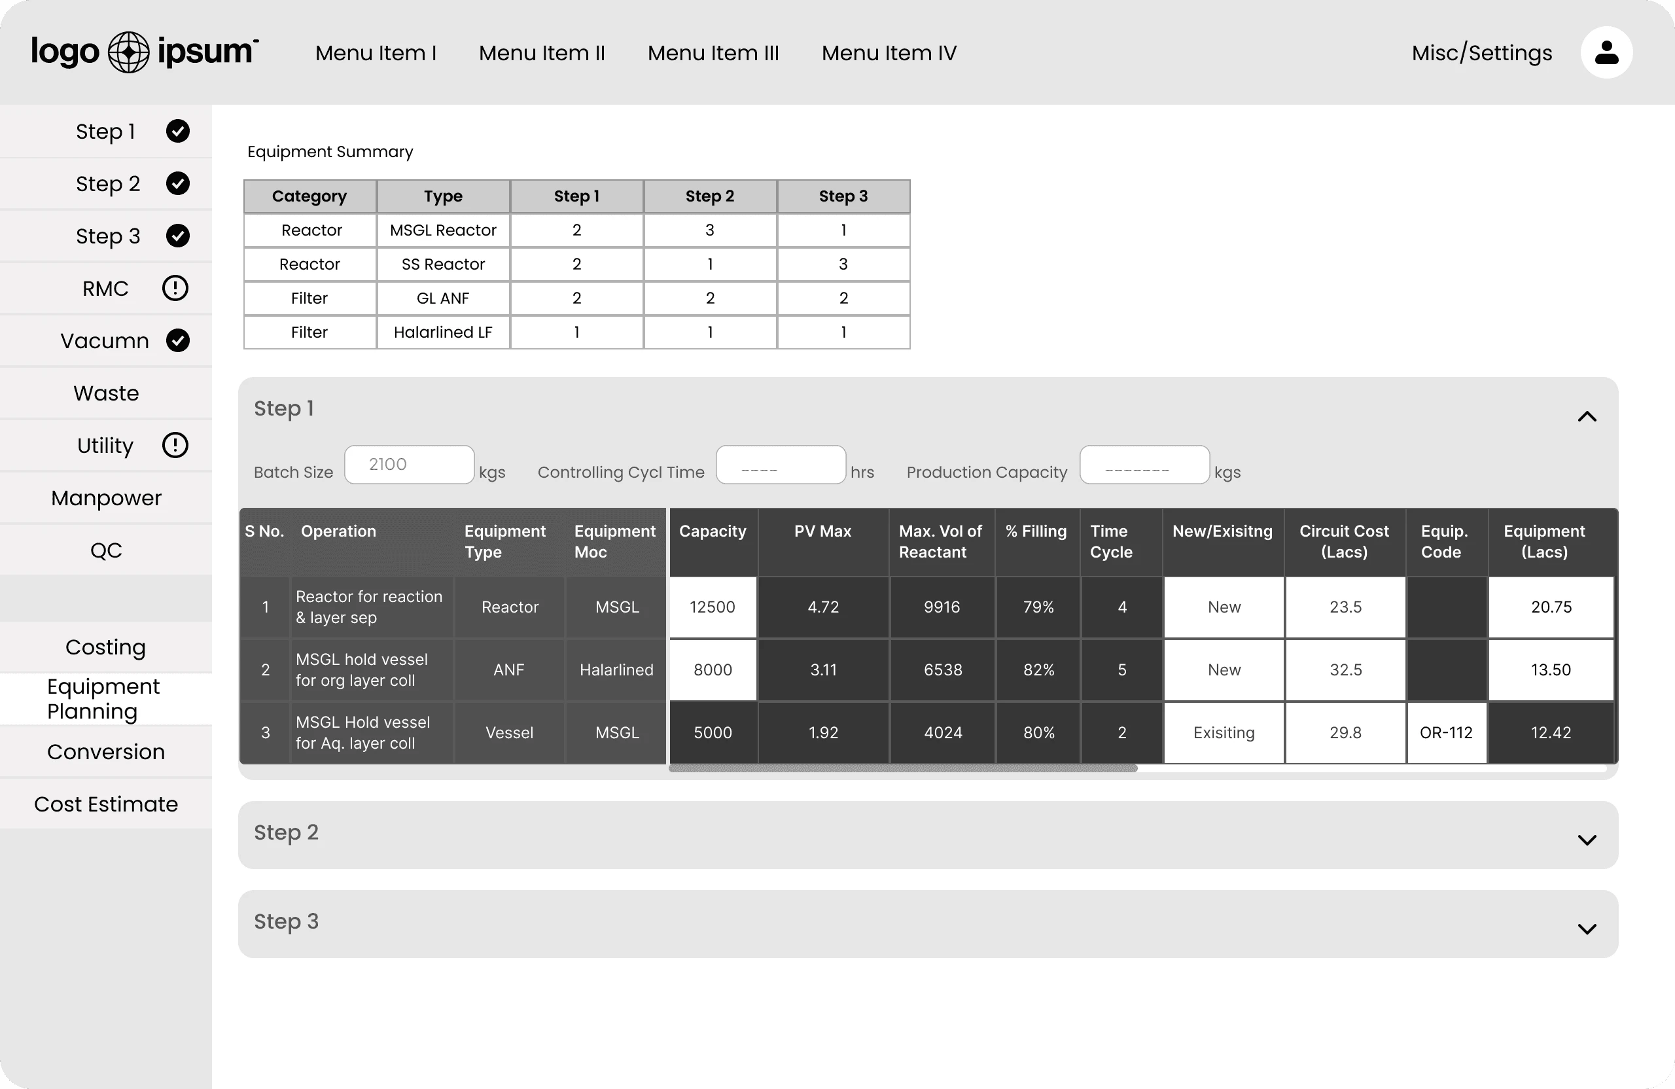Click the RMC warning alert icon

click(175, 288)
